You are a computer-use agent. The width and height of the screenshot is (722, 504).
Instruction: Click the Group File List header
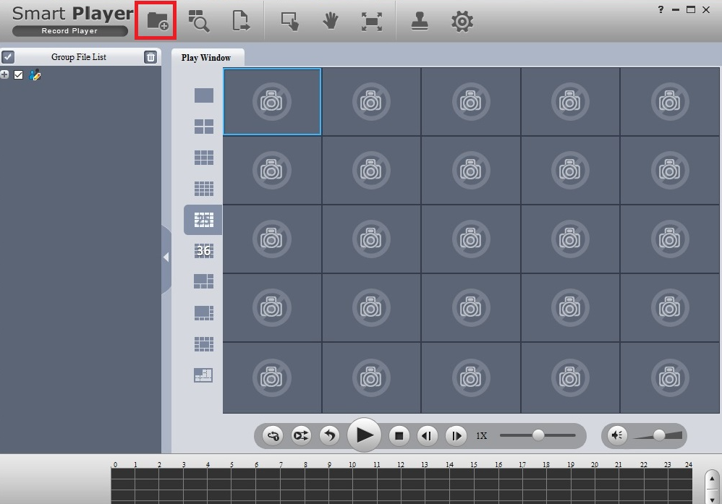click(79, 57)
